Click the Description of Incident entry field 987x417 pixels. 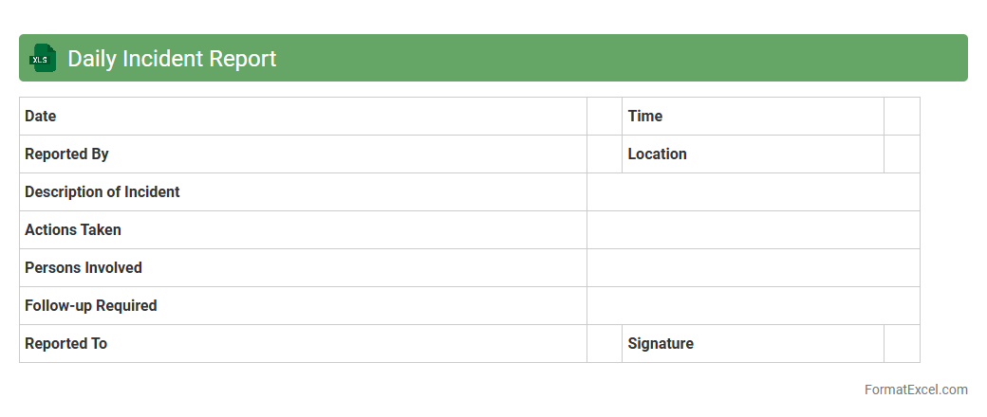point(753,192)
